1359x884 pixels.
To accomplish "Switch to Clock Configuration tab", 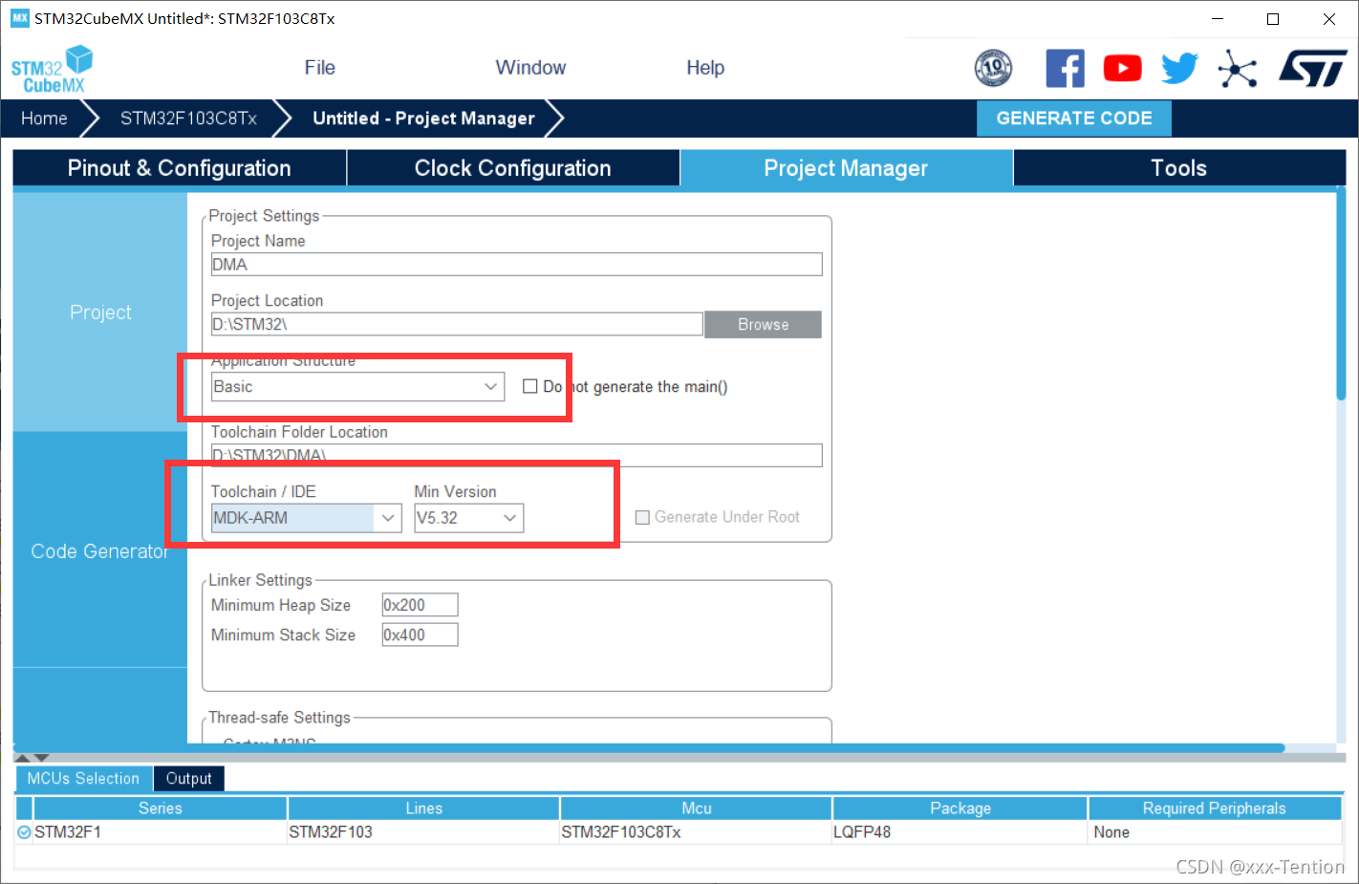I will [513, 168].
